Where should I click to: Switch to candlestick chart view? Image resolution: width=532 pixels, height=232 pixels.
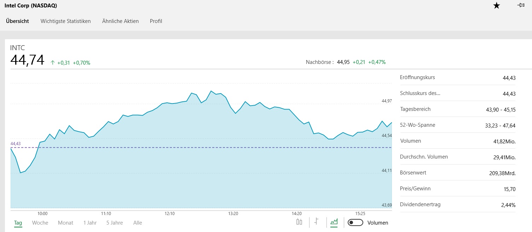pyautogui.click(x=299, y=222)
